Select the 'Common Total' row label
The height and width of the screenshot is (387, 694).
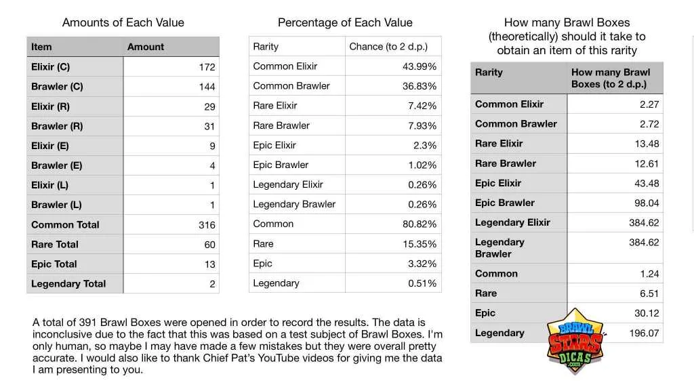pyautogui.click(x=65, y=224)
